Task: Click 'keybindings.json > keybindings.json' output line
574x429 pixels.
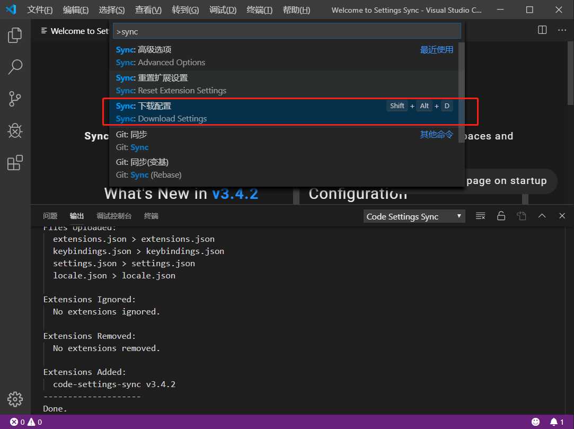Action: click(x=138, y=251)
